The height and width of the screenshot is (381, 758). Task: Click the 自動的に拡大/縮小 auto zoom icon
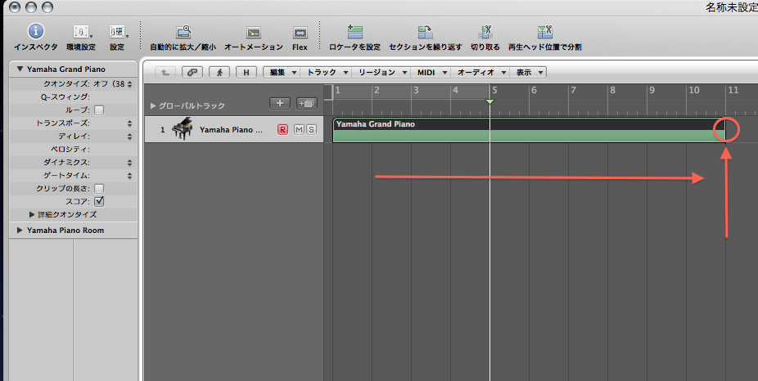click(183, 32)
